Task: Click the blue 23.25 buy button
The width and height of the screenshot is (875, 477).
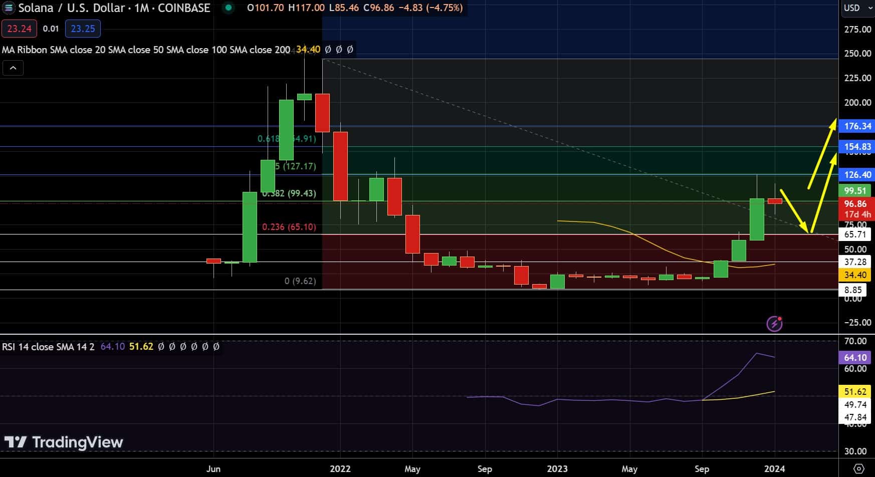Action: point(82,29)
